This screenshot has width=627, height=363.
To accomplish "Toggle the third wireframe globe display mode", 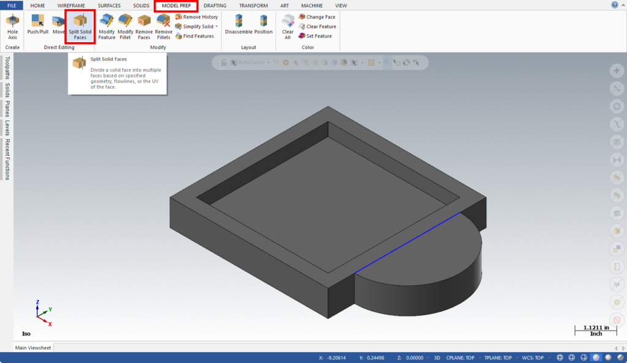I will coord(584,358).
